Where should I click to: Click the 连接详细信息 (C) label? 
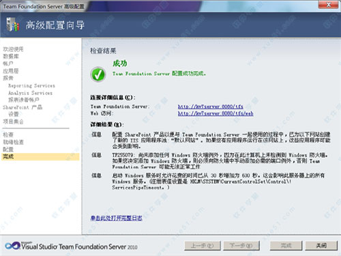point(113,98)
